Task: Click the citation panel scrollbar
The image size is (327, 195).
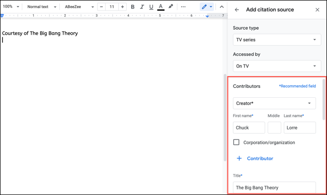Action: (323, 99)
